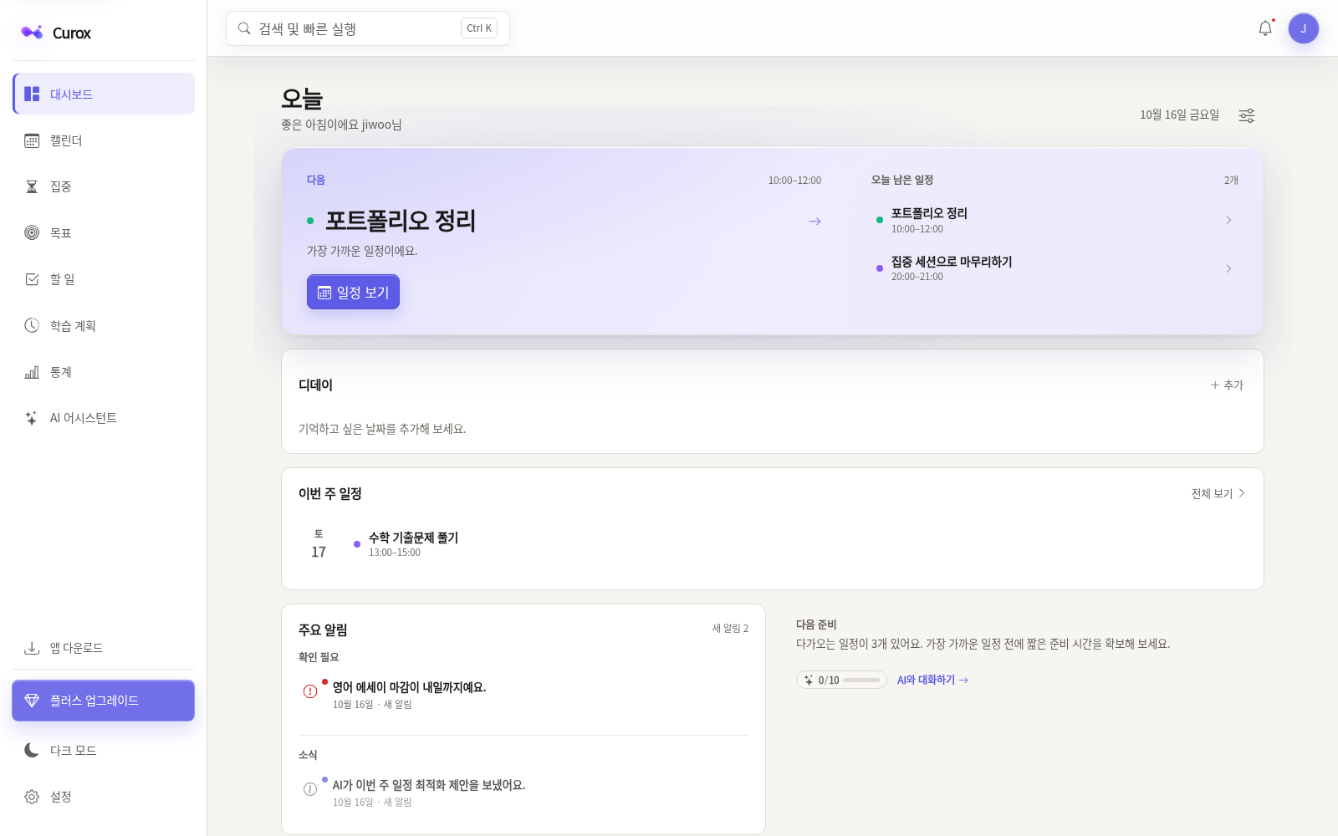Click the 17 토 date in weekly schedule
The image size is (1338, 836).
click(x=319, y=544)
